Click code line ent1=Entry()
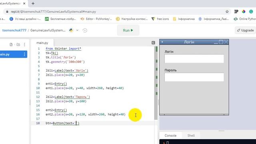 coord(56,84)
